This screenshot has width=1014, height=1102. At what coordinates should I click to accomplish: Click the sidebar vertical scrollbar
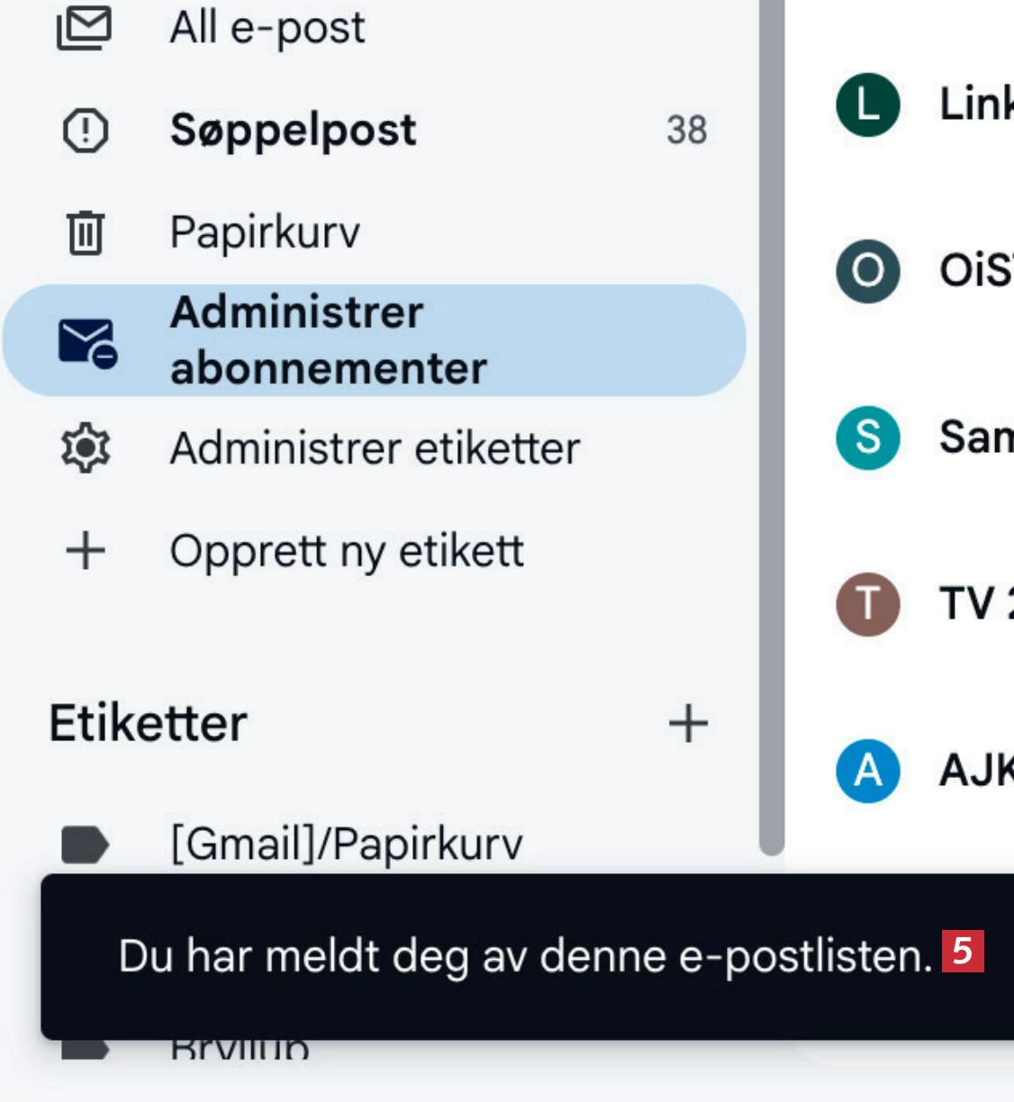771,423
